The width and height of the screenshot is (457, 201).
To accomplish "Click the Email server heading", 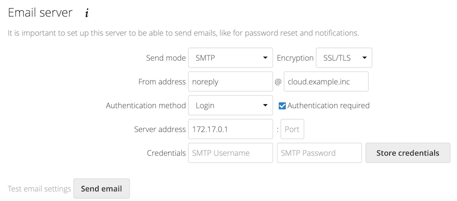I will [40, 13].
